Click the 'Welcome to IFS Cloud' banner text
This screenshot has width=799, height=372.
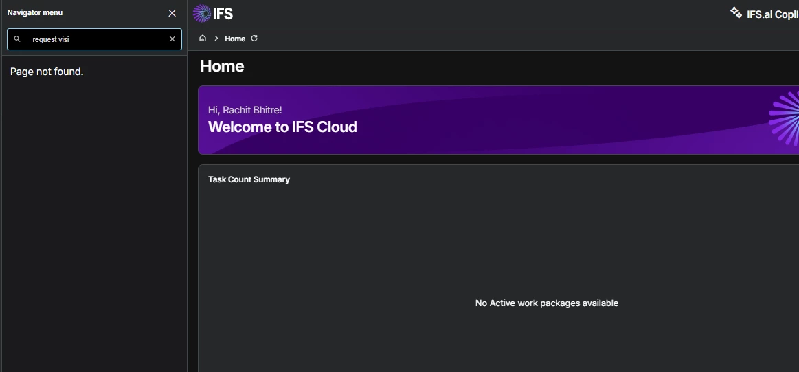pyautogui.click(x=282, y=127)
